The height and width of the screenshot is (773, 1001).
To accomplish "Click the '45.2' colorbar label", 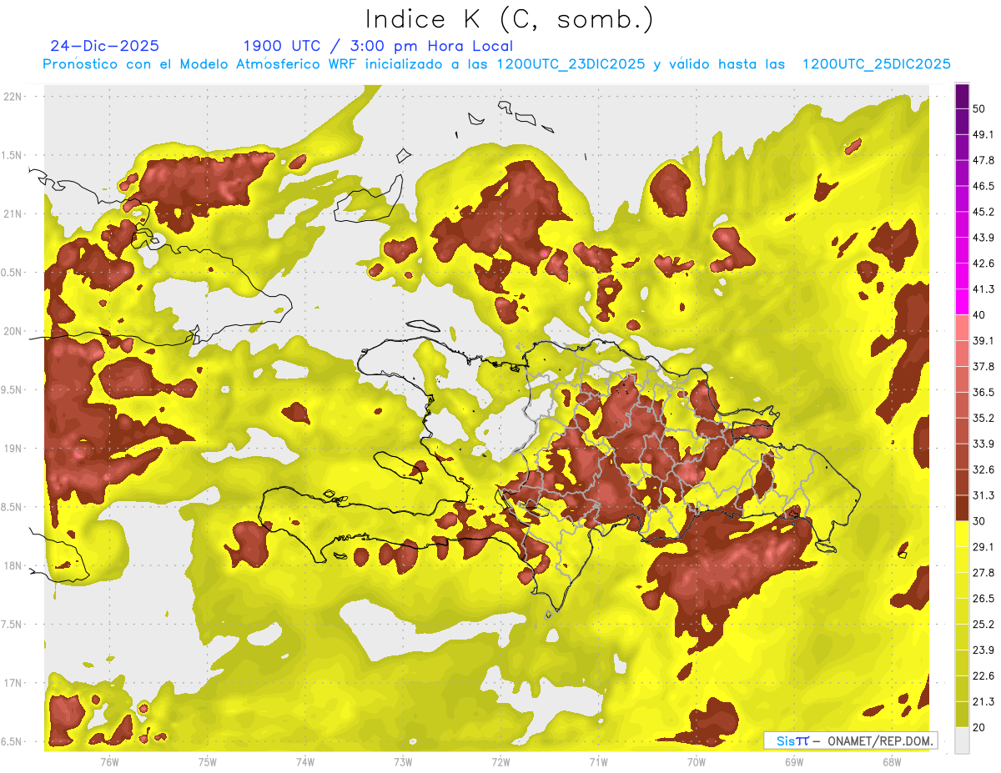I will (x=983, y=212).
